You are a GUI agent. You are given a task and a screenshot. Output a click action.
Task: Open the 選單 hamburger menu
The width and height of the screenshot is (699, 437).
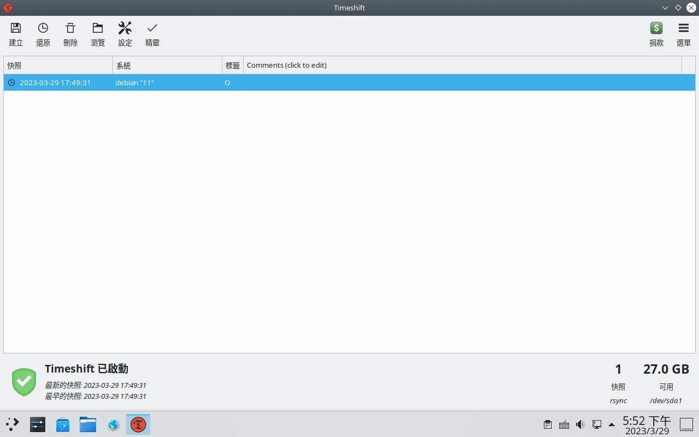pos(684,34)
